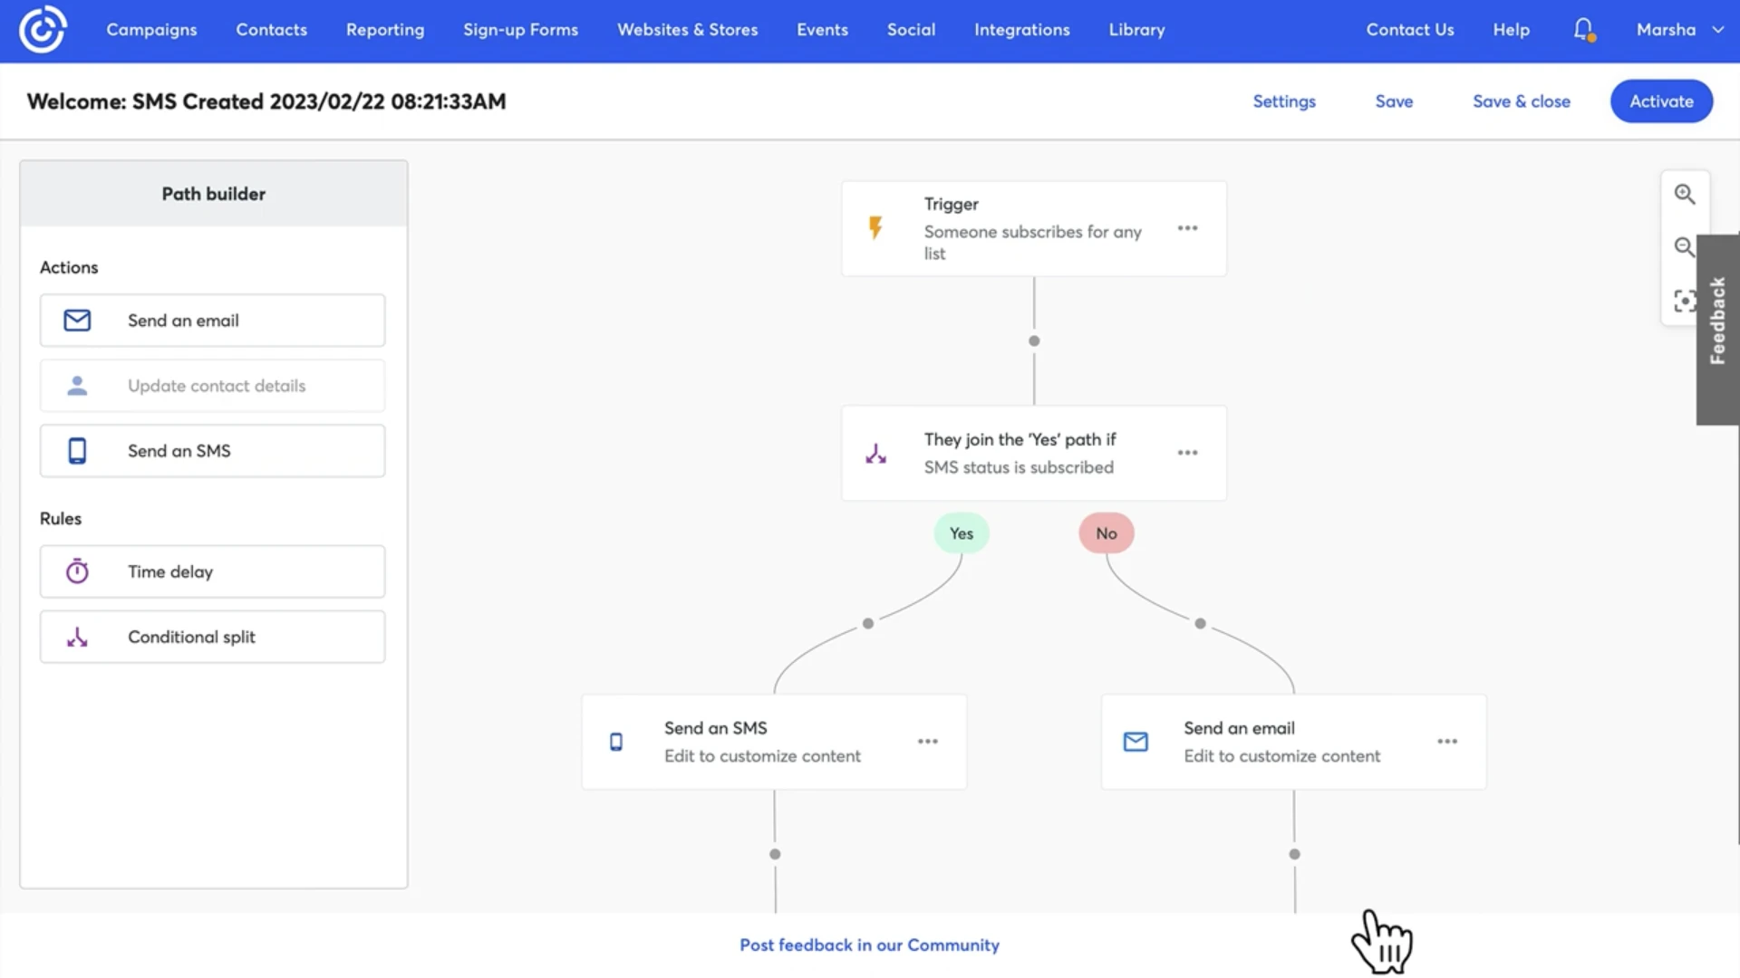This screenshot has width=1740, height=978.
Task: Click the zoom out magnifier icon
Action: pyautogui.click(x=1684, y=246)
